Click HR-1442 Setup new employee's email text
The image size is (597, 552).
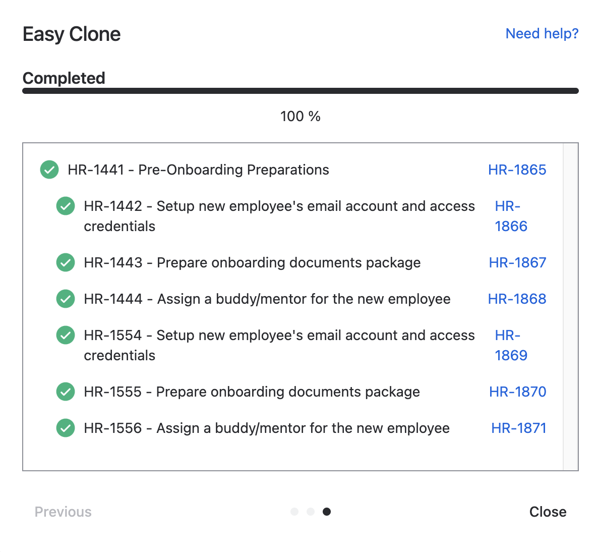[279, 216]
